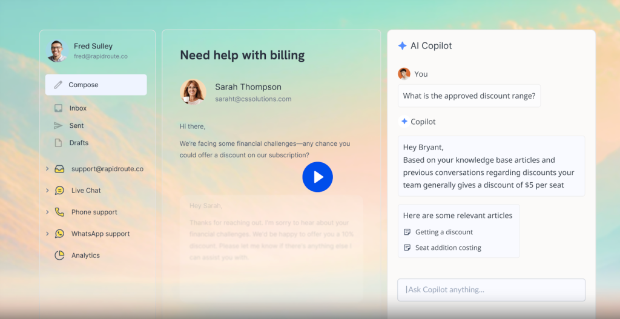Click the AI Copilot panel title
The image size is (620, 319).
[431, 45]
